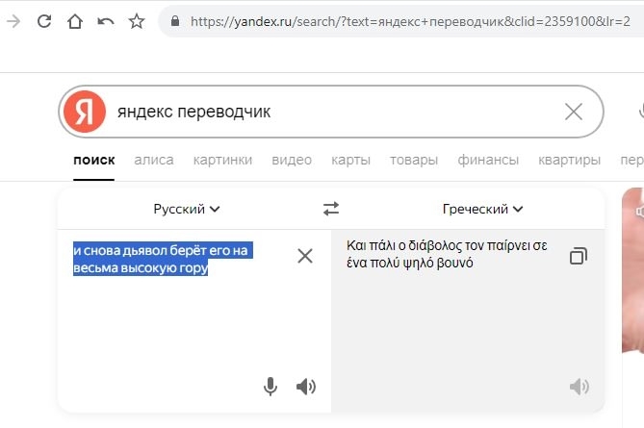Play the Greek translation audio
644x428 pixels.
[x=579, y=387]
